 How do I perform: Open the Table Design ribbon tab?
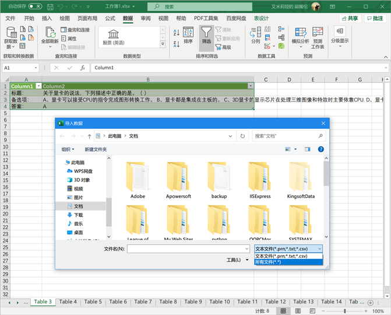click(261, 18)
